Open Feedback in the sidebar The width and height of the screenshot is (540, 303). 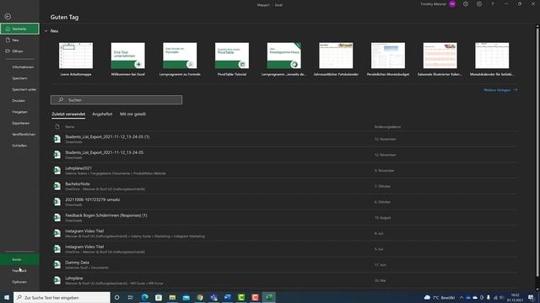click(19, 271)
